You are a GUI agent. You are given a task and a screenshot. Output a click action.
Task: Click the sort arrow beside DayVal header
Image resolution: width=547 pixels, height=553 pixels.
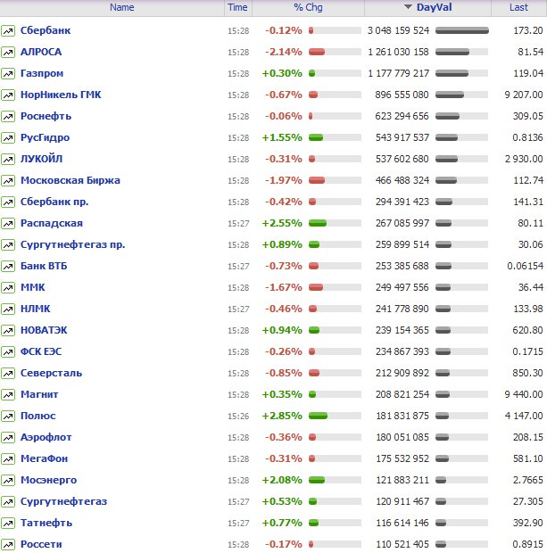pos(408,7)
